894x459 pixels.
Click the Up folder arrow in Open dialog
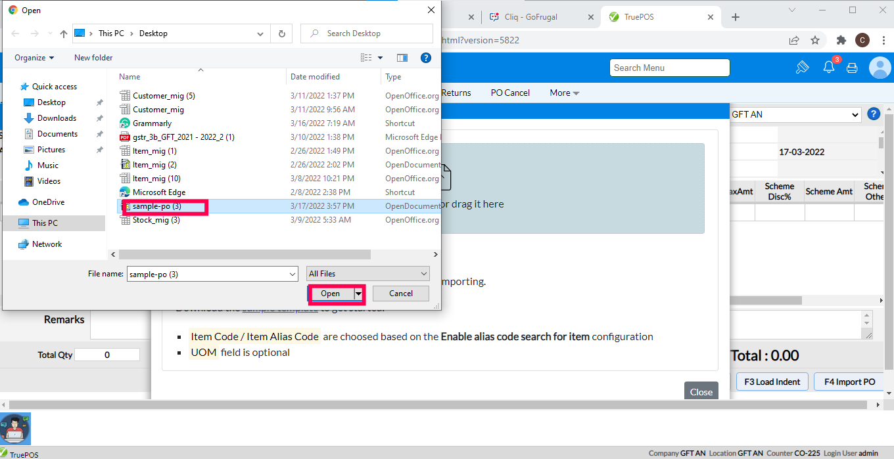pos(64,33)
